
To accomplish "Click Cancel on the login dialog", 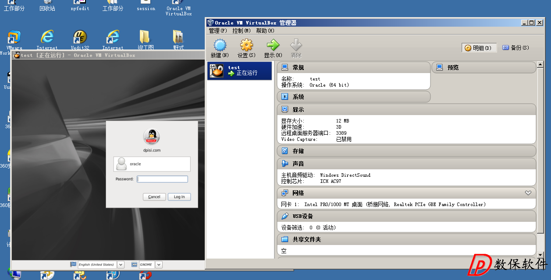I will pos(154,197).
